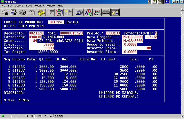The width and height of the screenshot is (184, 119).
Task: Open file transfer between computers icon
Action: (x=59, y=13)
